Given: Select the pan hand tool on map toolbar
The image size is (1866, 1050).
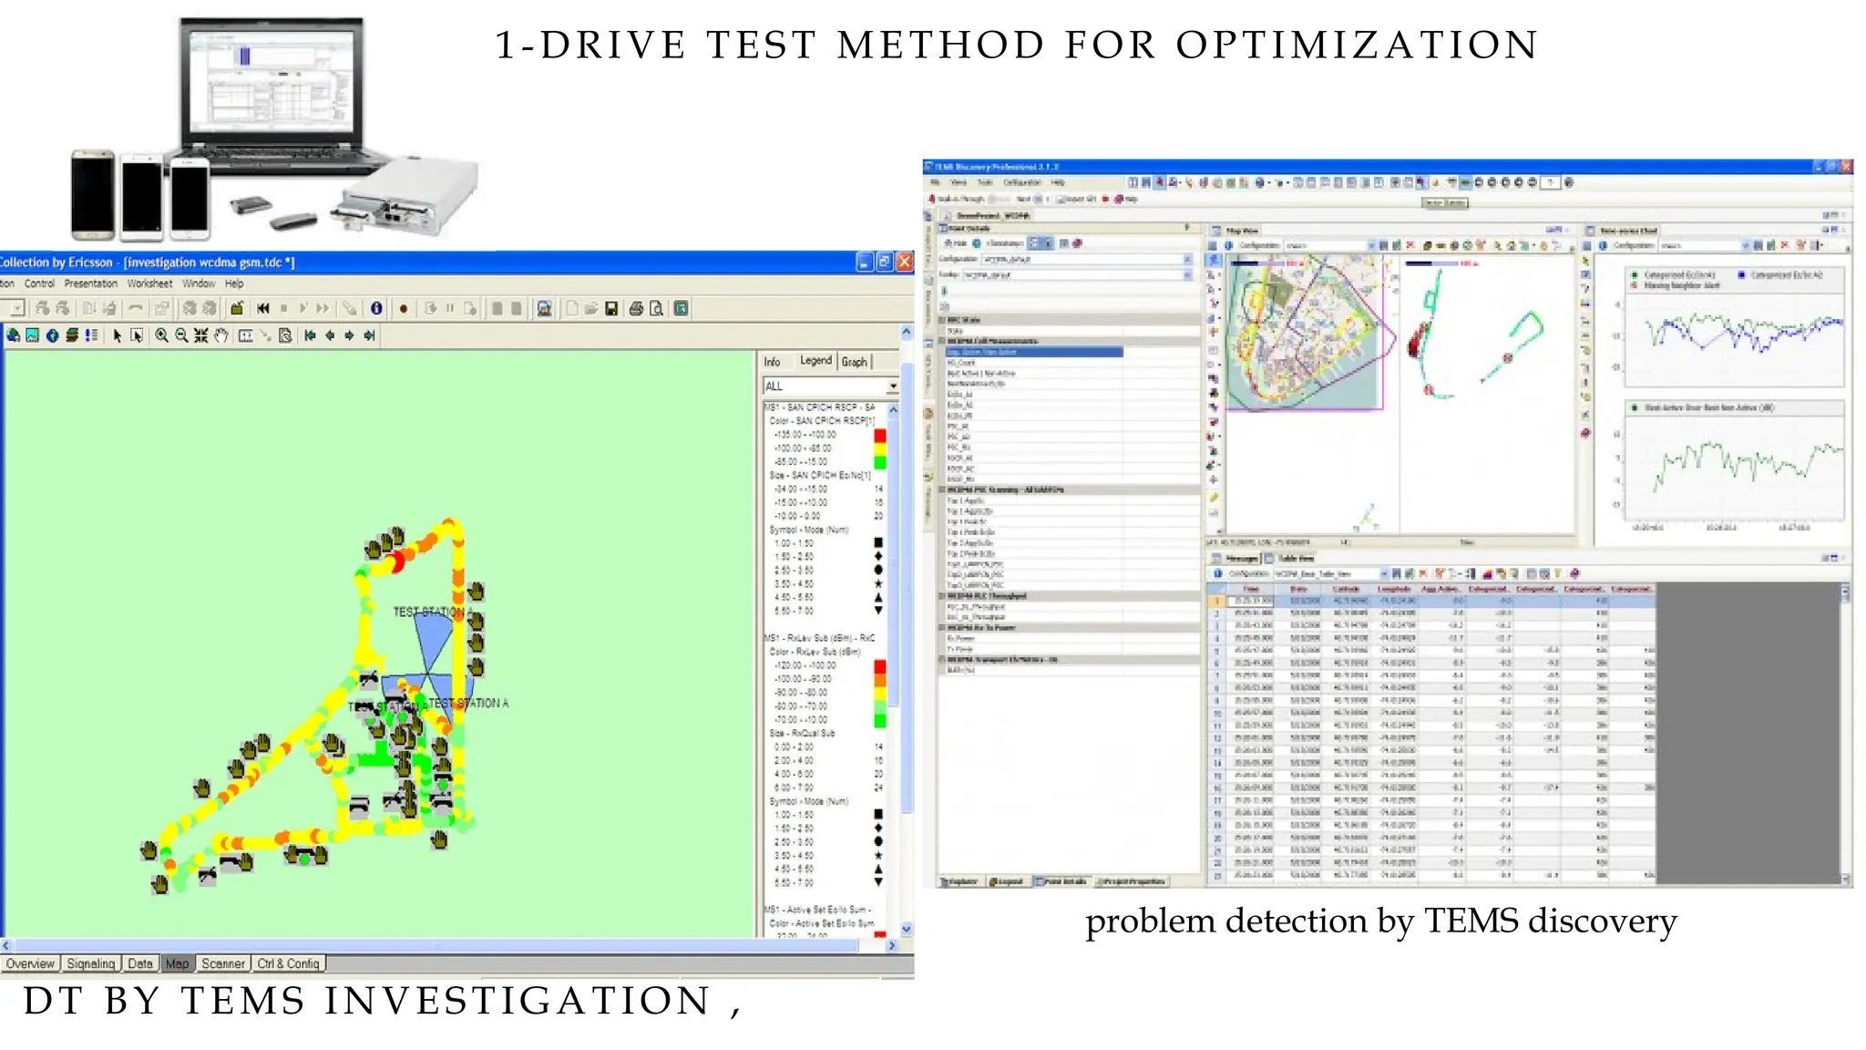Looking at the screenshot, I should coord(220,336).
